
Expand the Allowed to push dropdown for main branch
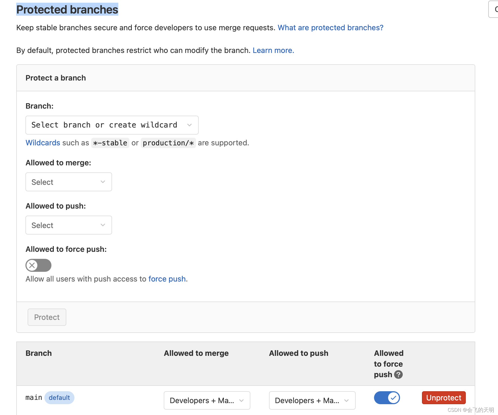tap(312, 400)
